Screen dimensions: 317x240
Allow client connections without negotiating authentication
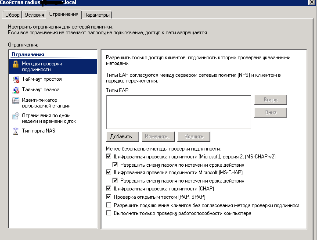pos(109,205)
